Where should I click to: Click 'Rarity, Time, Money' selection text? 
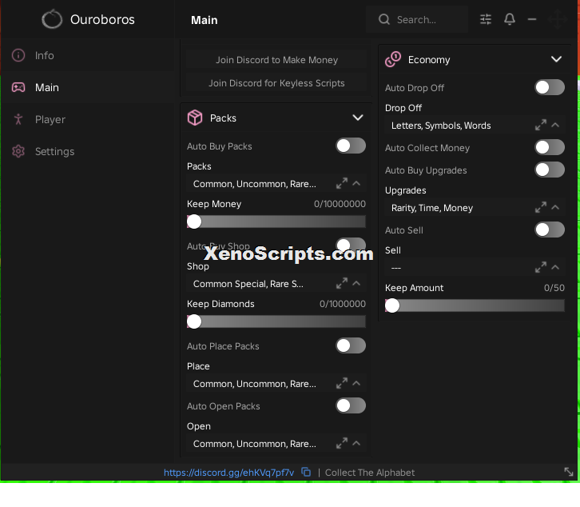432,208
